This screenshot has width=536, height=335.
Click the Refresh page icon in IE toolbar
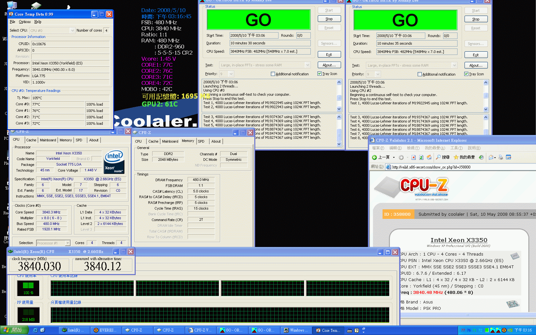421,157
